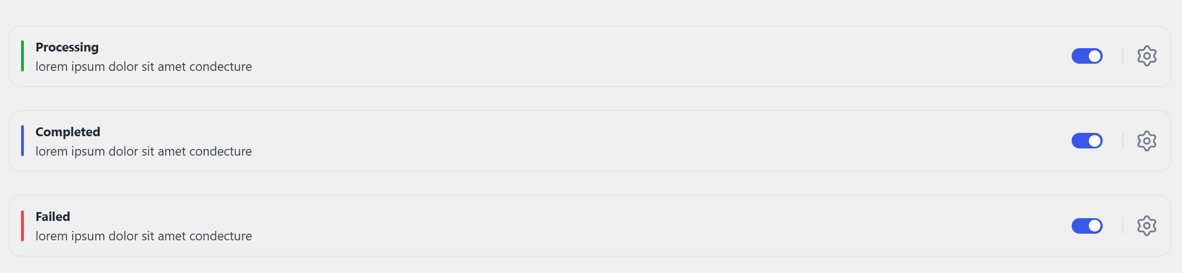The height and width of the screenshot is (273, 1182).
Task: Switch off the Failed toggle
Action: 1087,225
